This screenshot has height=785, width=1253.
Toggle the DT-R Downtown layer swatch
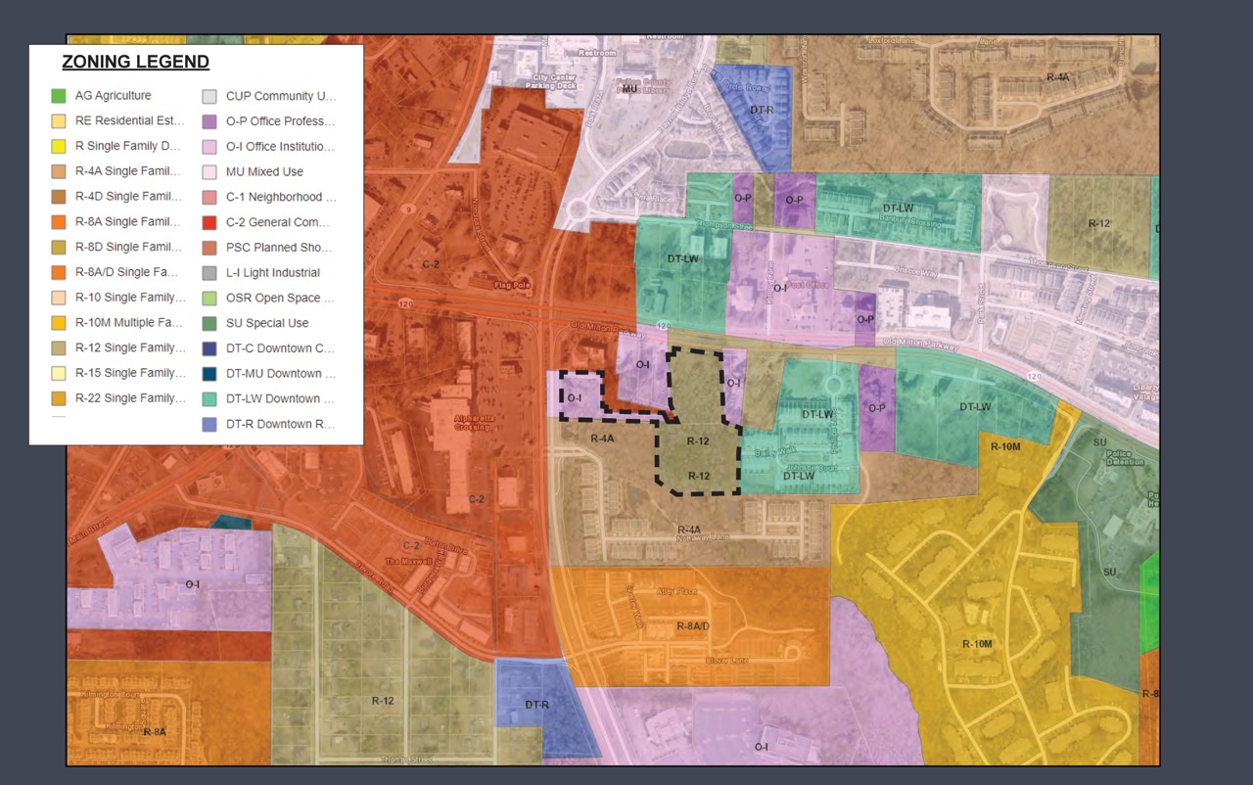tap(209, 423)
